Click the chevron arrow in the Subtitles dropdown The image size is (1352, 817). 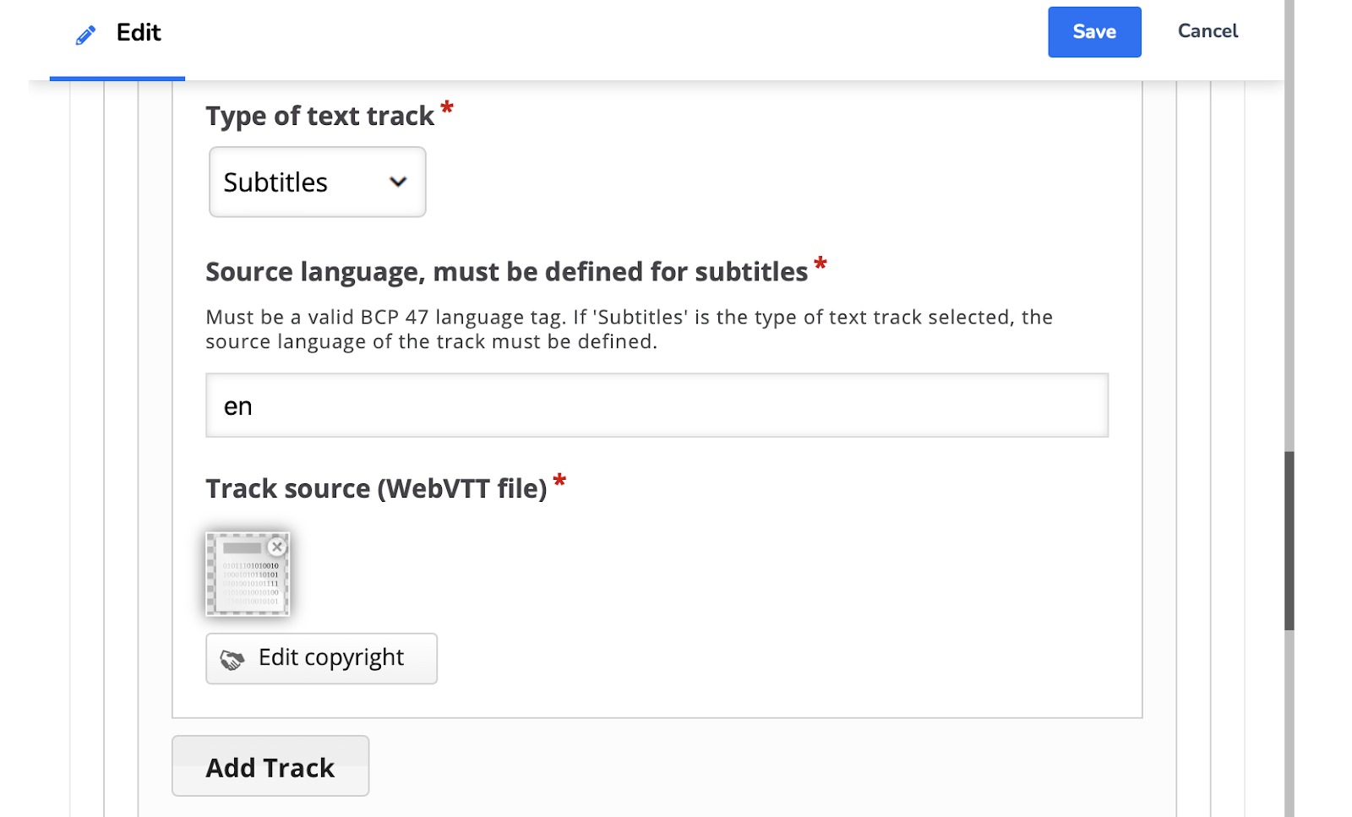[x=397, y=182]
